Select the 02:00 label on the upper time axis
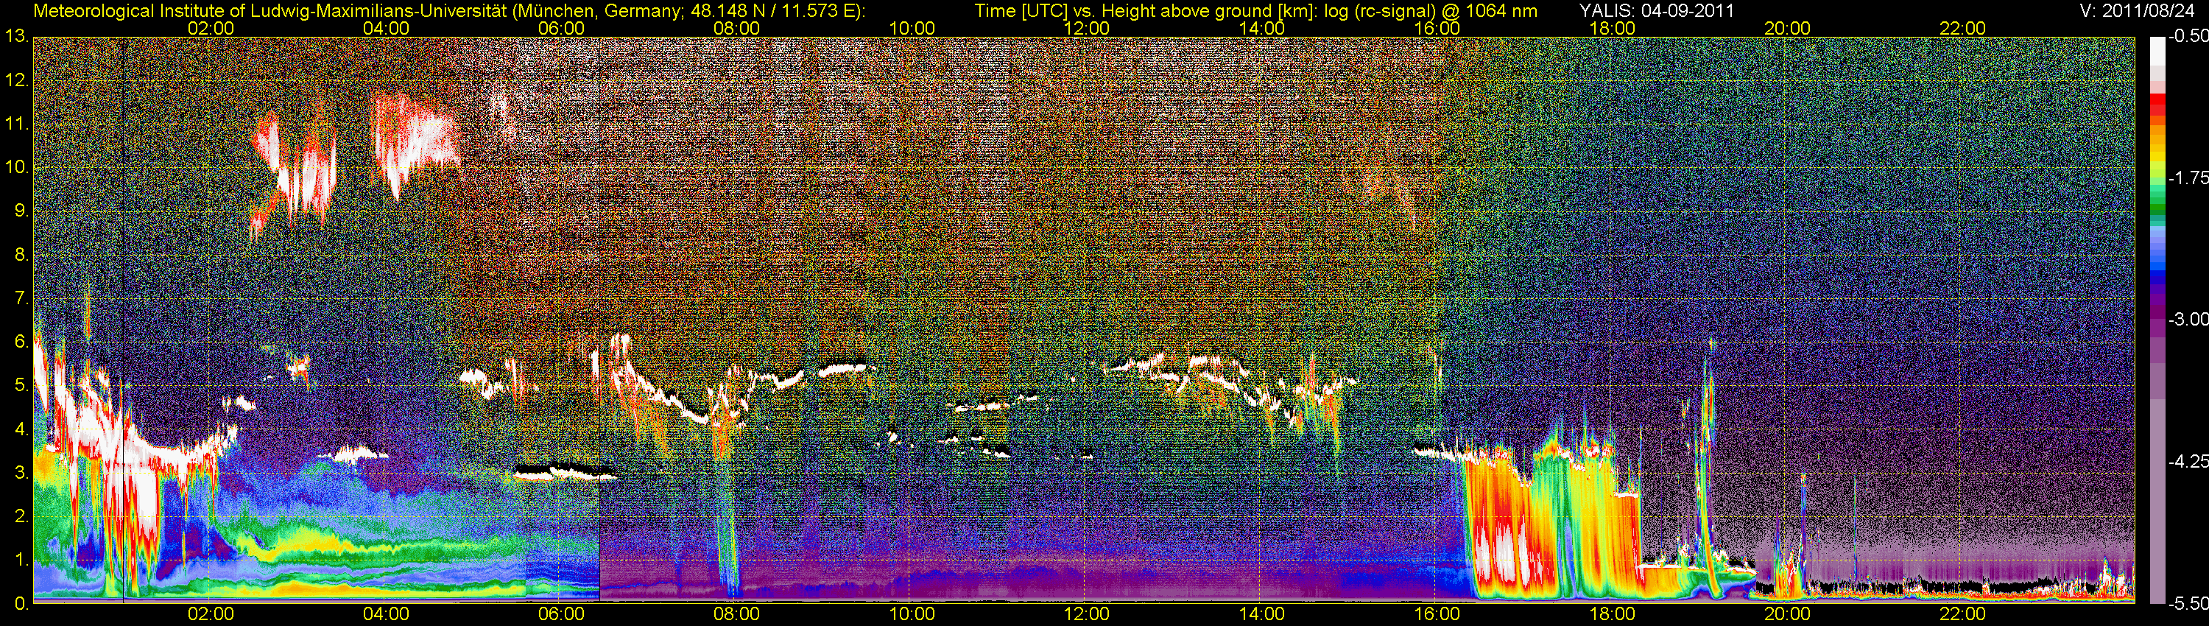The width and height of the screenshot is (2209, 626). pyautogui.click(x=211, y=28)
